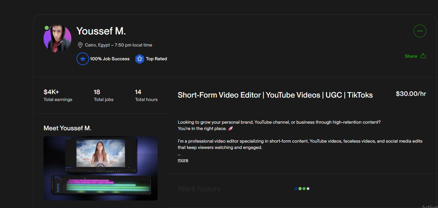This screenshot has height=208, width=438.
Task: Click the Youssef M. name heading
Action: (101, 31)
